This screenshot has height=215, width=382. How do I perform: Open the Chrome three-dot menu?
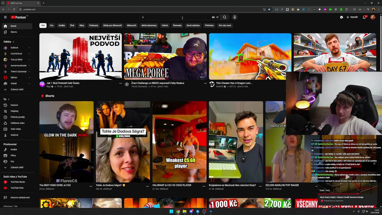point(378,9)
